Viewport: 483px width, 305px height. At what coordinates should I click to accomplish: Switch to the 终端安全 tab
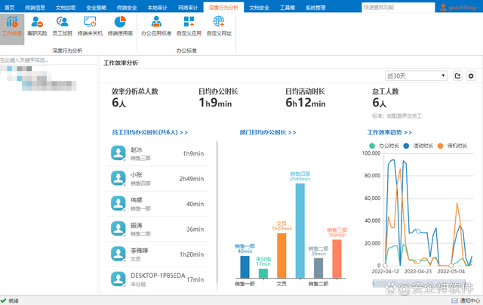pyautogui.click(x=127, y=8)
